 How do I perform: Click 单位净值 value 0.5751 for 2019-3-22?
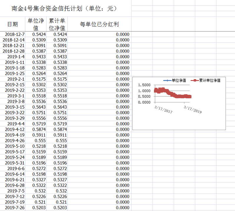[x=36, y=113]
